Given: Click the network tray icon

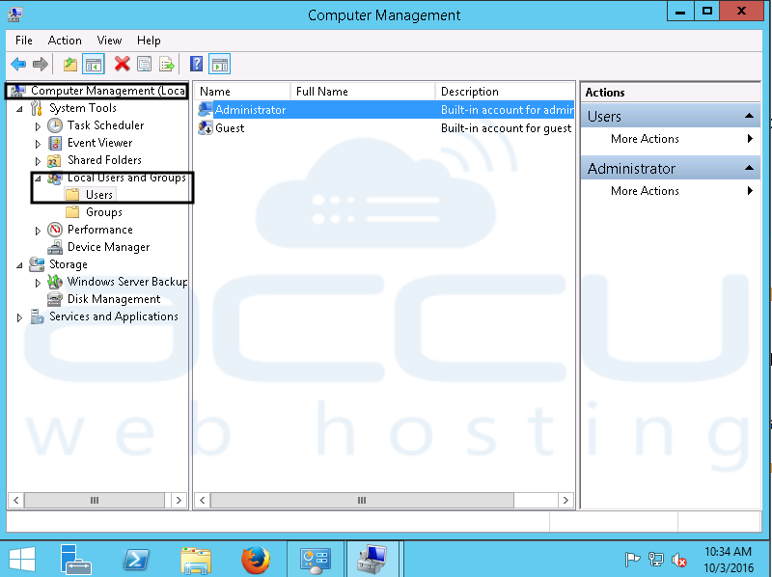Looking at the screenshot, I should tap(656, 560).
